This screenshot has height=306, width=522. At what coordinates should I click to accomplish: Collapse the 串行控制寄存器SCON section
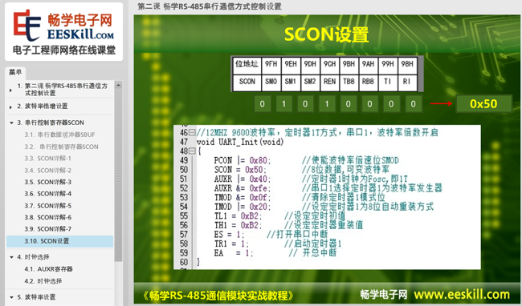[11, 123]
